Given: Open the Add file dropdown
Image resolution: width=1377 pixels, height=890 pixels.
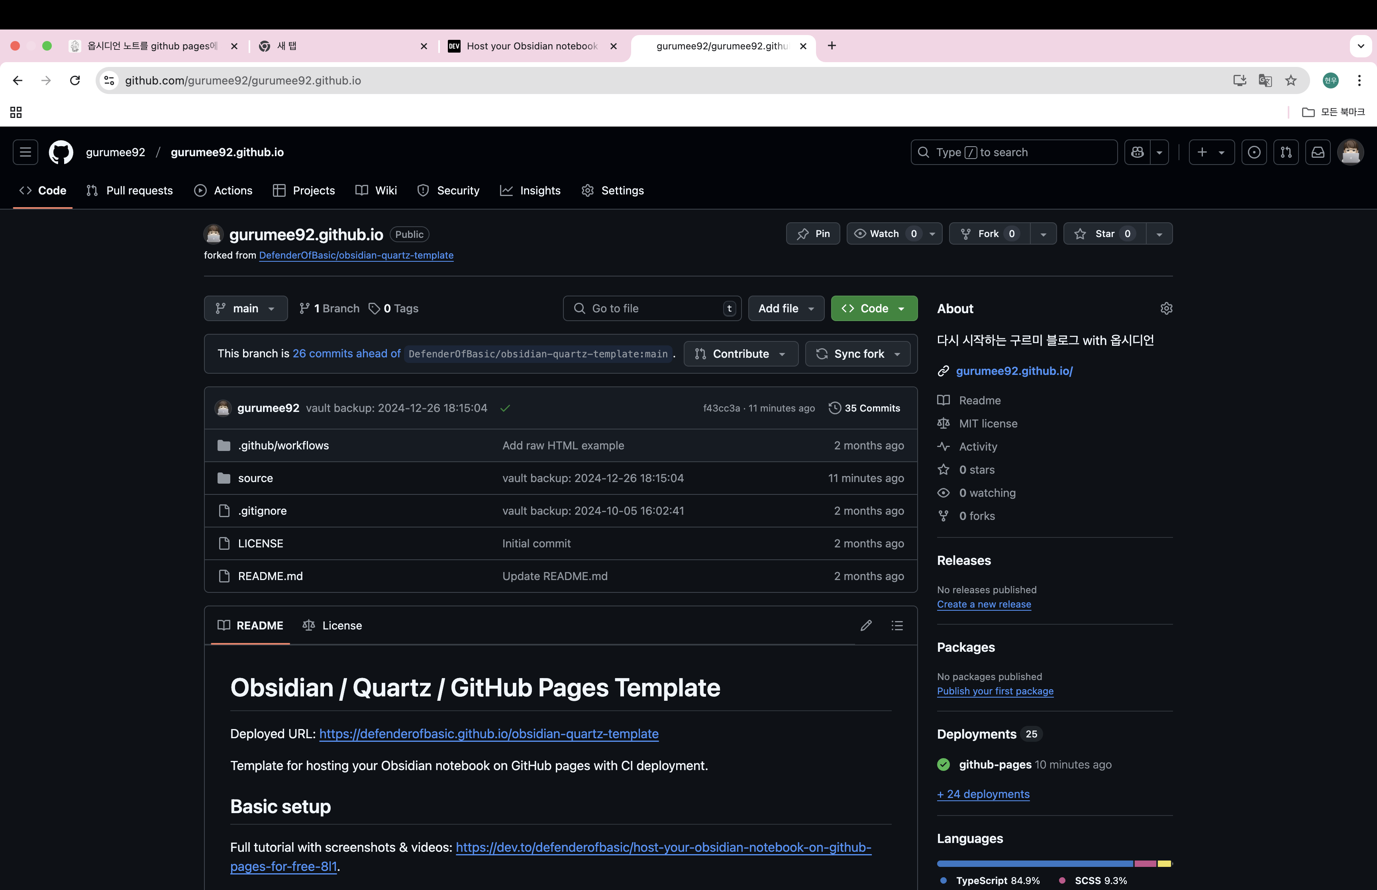Looking at the screenshot, I should pyautogui.click(x=786, y=308).
